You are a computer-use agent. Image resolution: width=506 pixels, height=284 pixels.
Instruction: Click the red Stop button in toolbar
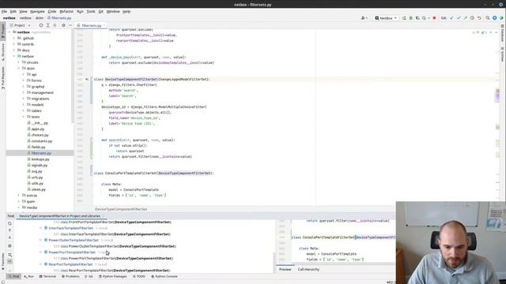(x=434, y=18)
